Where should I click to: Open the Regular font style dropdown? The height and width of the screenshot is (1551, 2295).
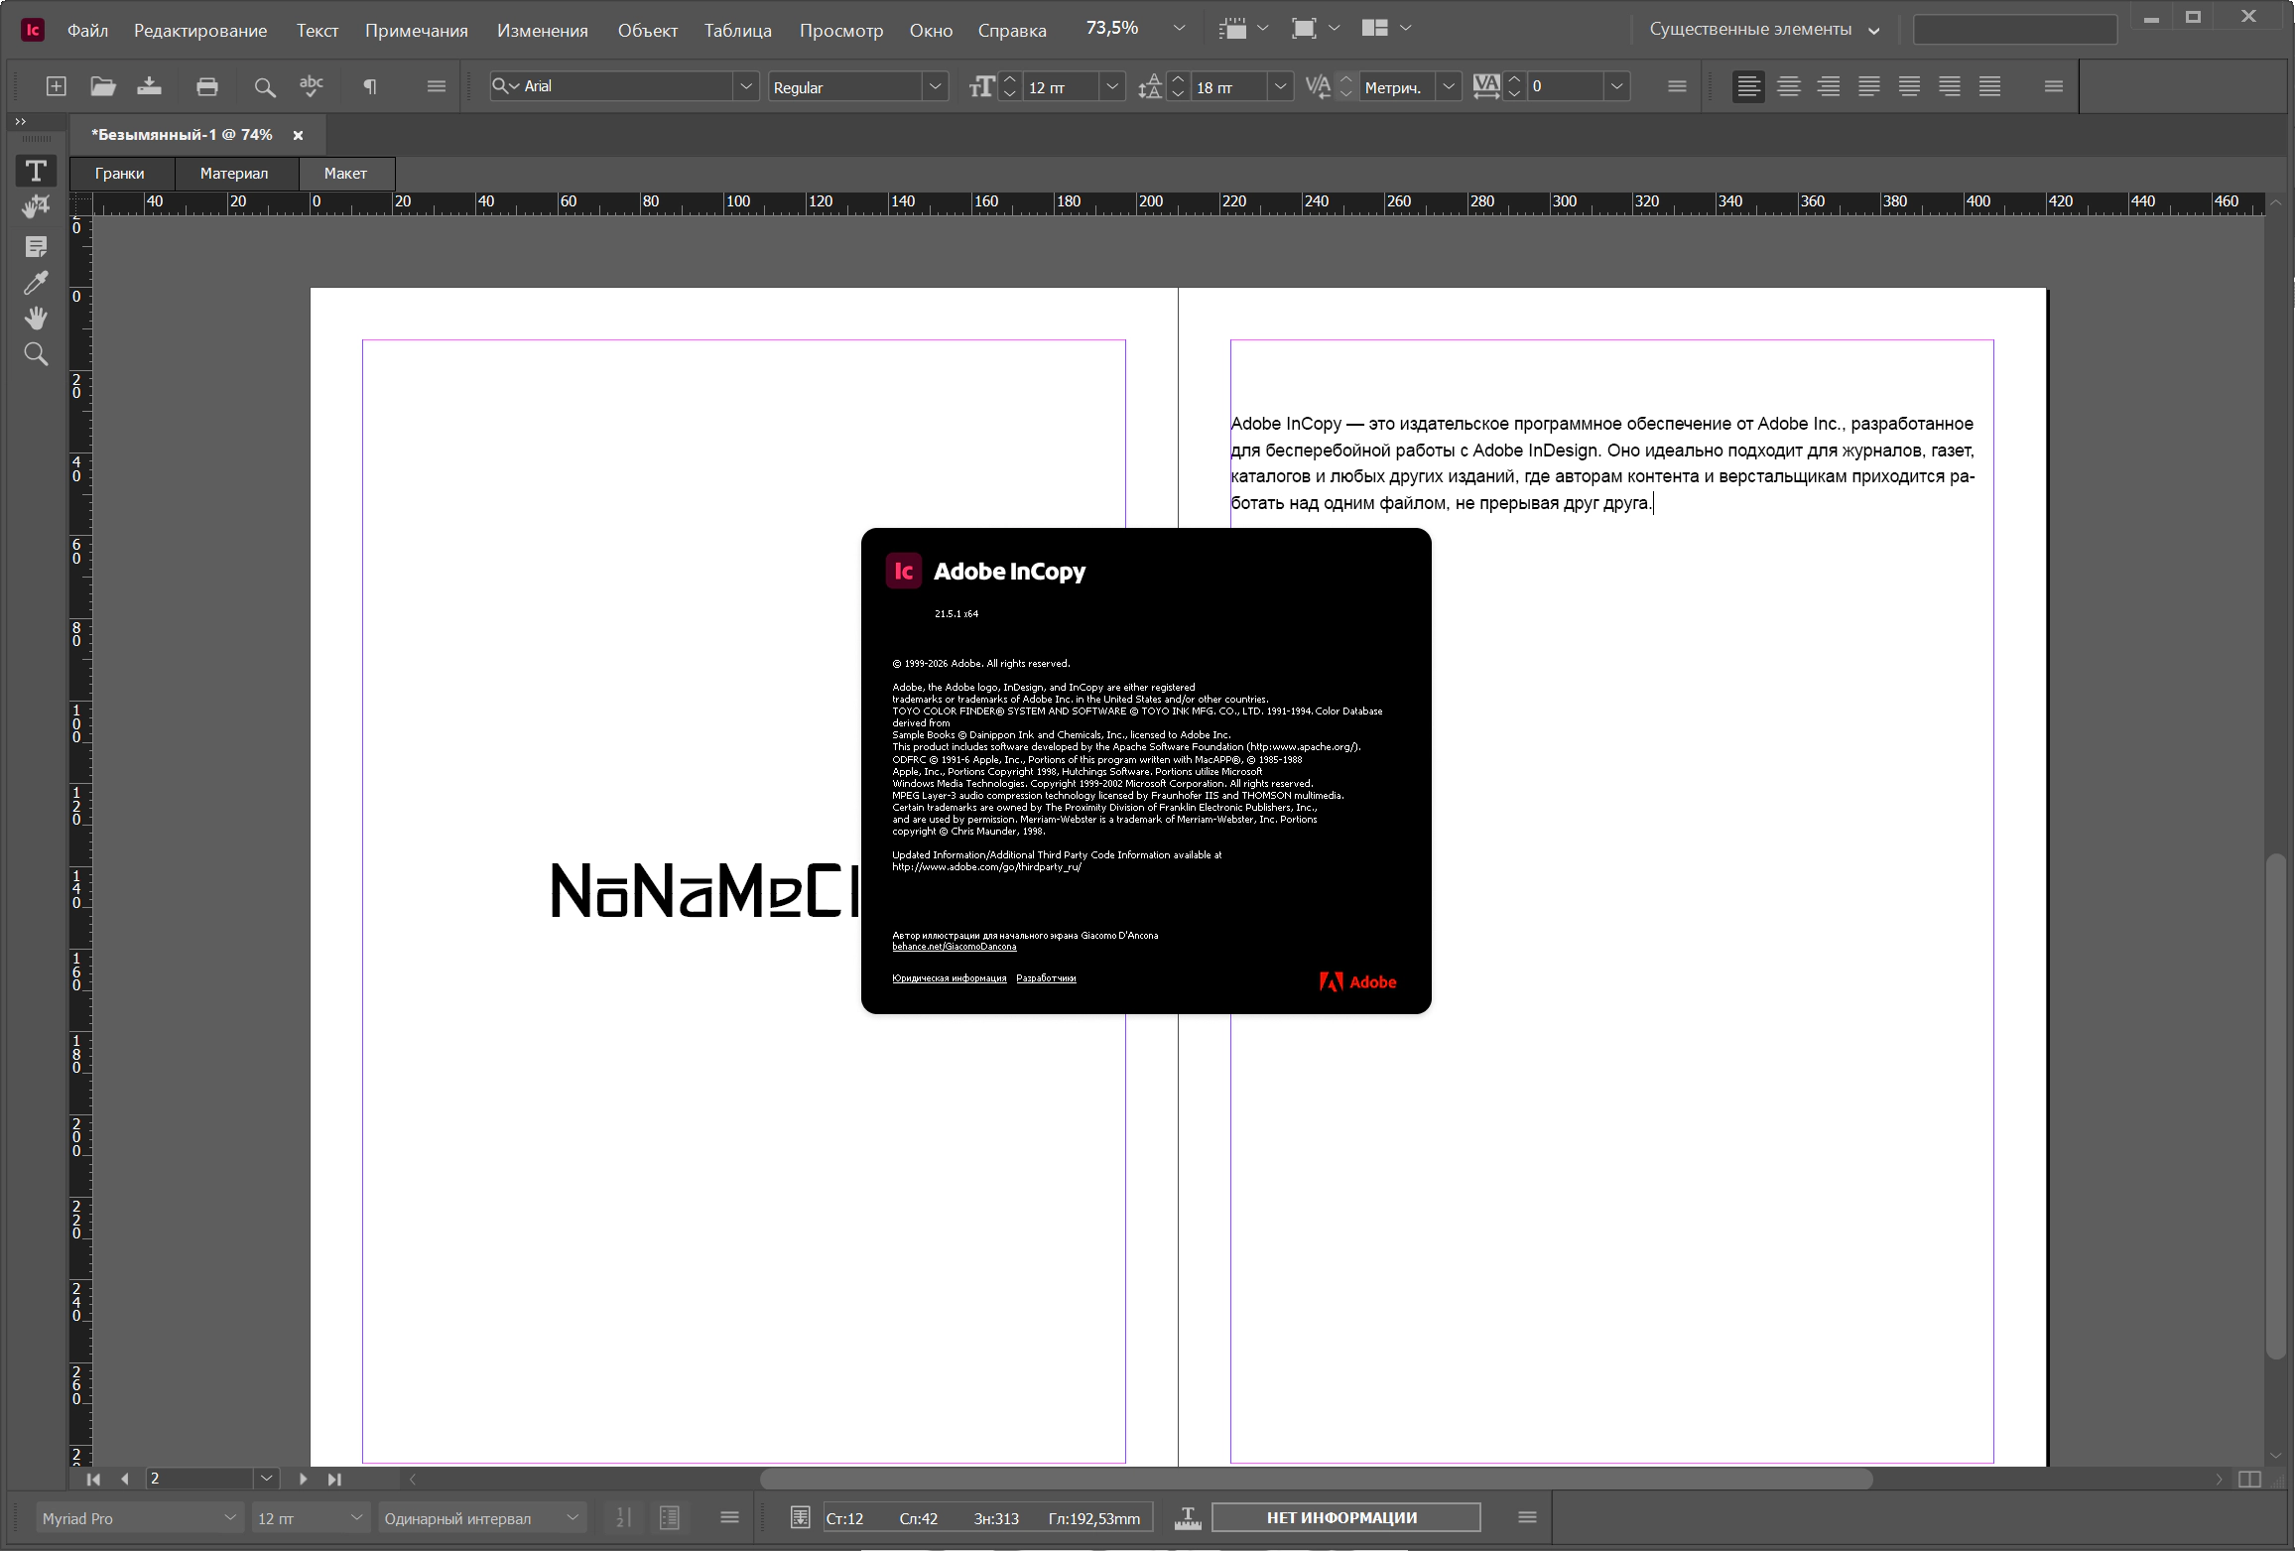click(935, 87)
